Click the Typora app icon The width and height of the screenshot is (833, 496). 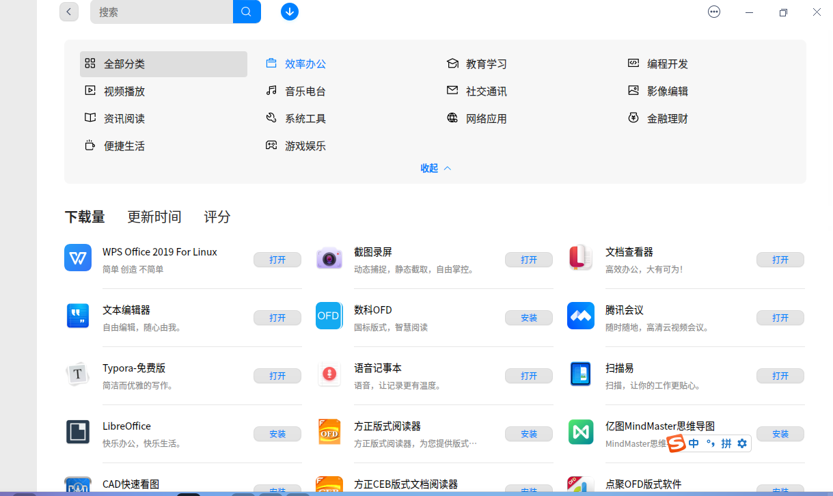77,374
